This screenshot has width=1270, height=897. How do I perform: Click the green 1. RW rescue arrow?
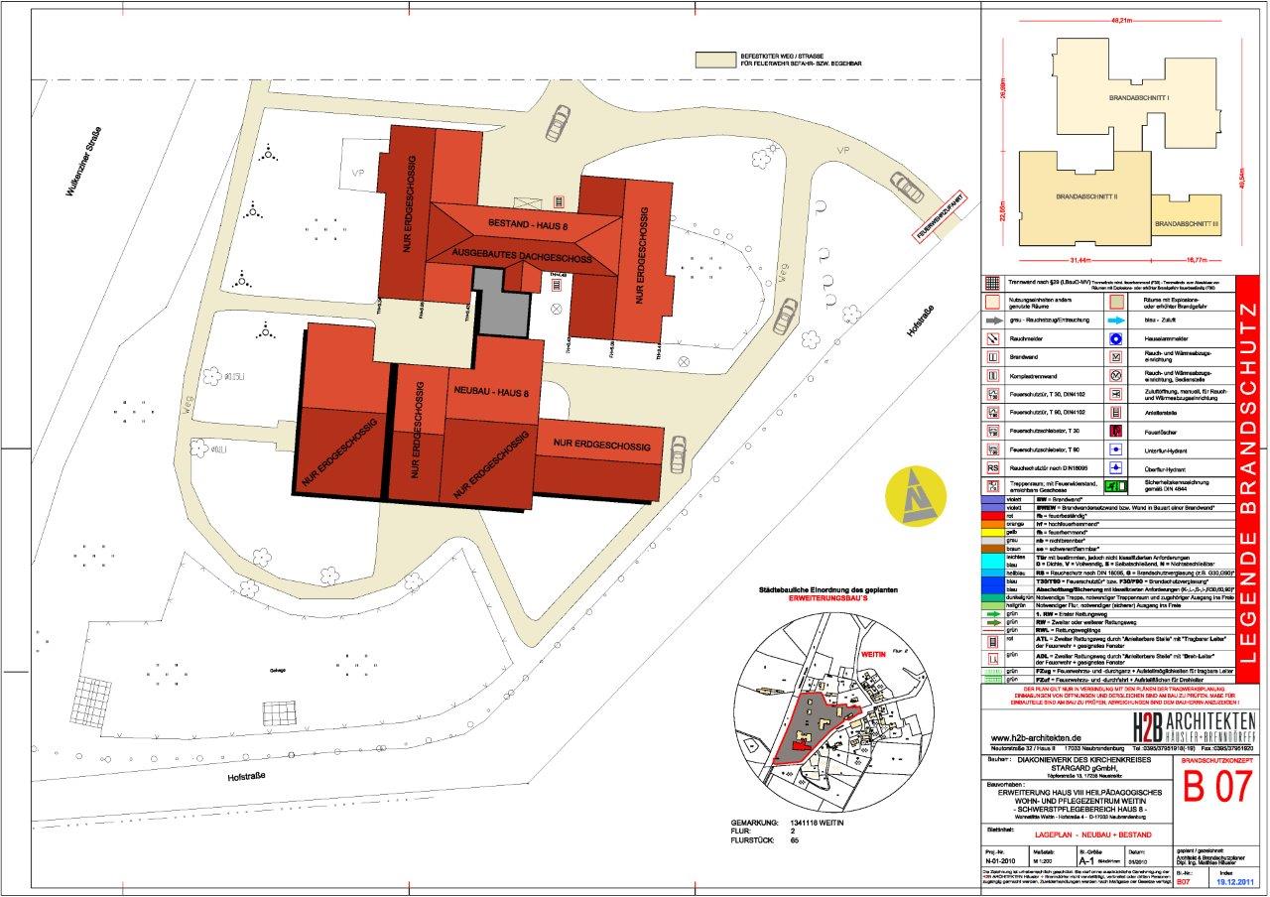click(993, 614)
